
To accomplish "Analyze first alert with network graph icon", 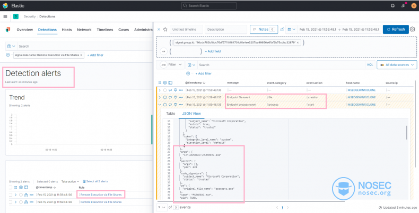I will click(x=26, y=195).
